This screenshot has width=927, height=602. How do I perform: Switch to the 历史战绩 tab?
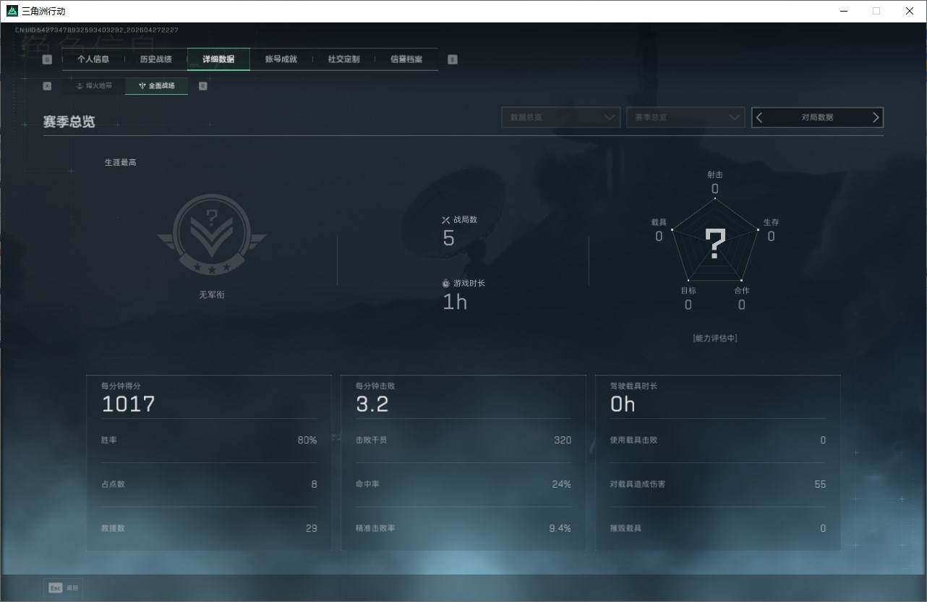155,59
